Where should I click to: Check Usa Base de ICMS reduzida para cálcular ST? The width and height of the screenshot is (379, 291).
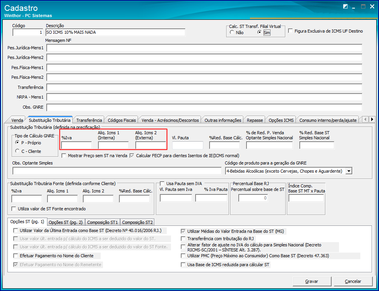[x=183, y=265]
